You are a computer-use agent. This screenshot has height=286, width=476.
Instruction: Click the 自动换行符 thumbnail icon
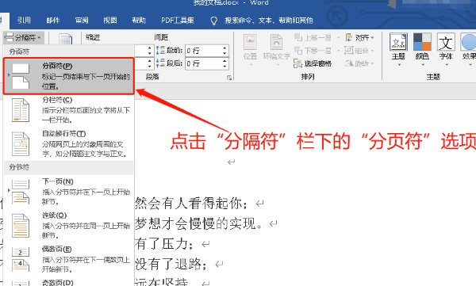21,143
